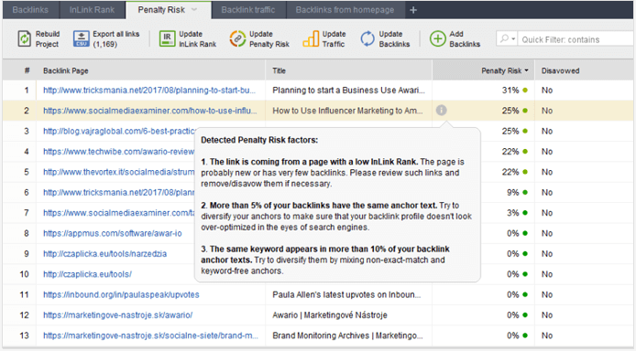Click the Disavowed column header
The width and height of the screenshot is (636, 351).
[584, 70]
